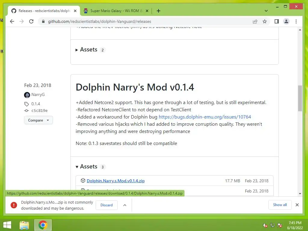Open the Compare dropdown
The height and width of the screenshot is (231, 308).
(x=38, y=120)
